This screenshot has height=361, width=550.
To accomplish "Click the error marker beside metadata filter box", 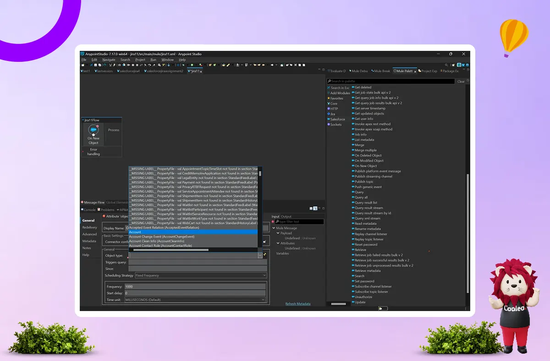I will click(x=273, y=222).
